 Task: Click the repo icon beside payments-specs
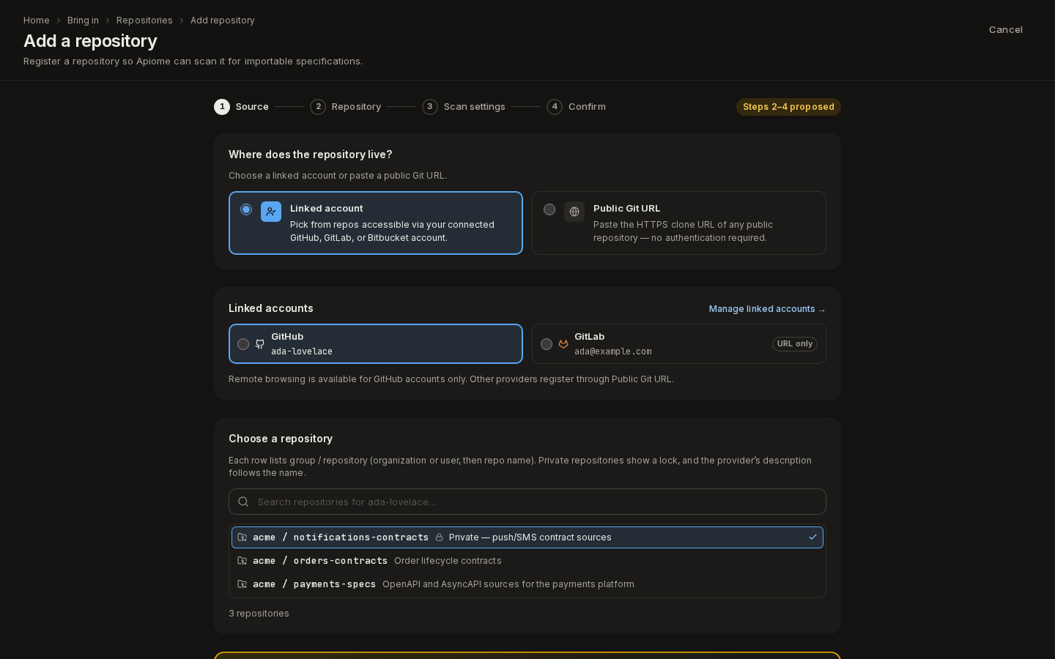pyautogui.click(x=243, y=584)
